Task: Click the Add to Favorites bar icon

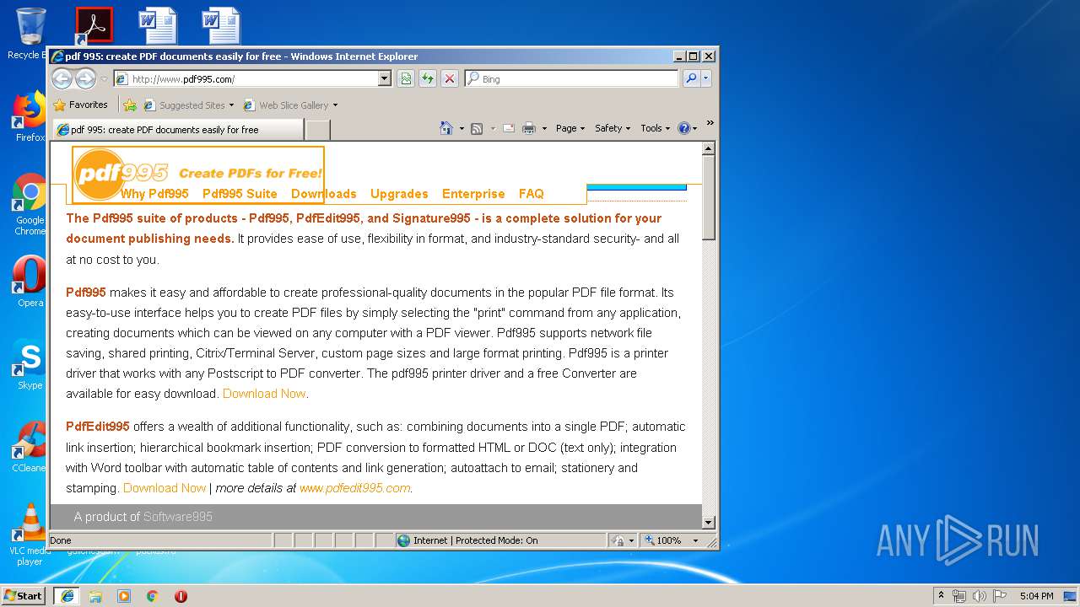Action: pos(130,105)
